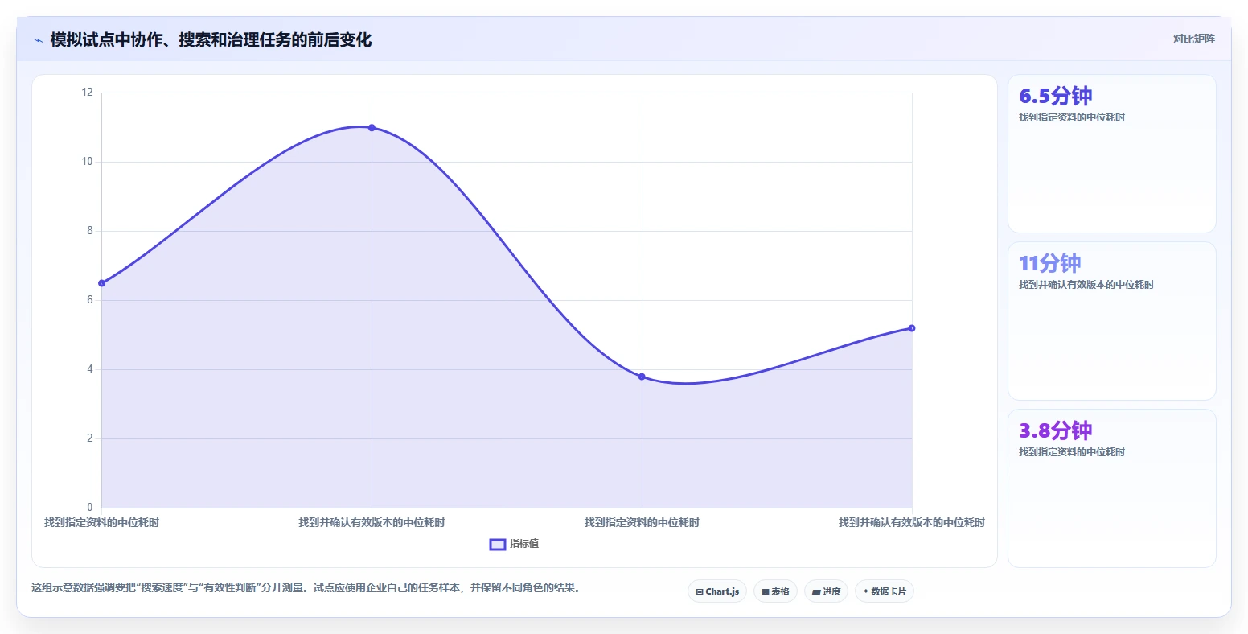Click the chart data point at value 5.2

912,328
